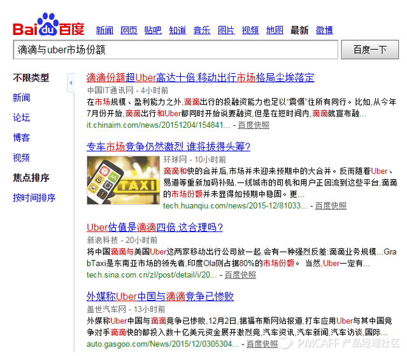Collapse the left sidebar arrow

71,83
